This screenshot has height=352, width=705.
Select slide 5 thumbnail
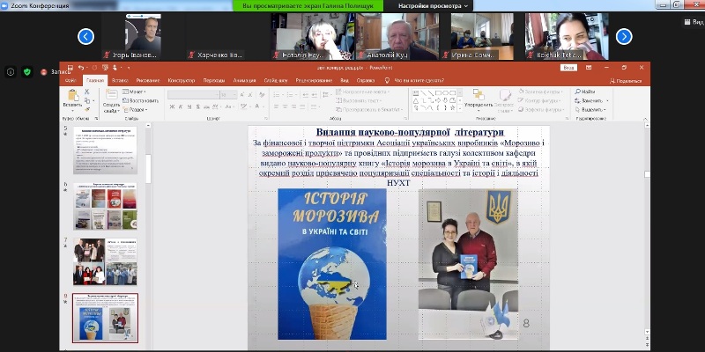(x=105, y=150)
